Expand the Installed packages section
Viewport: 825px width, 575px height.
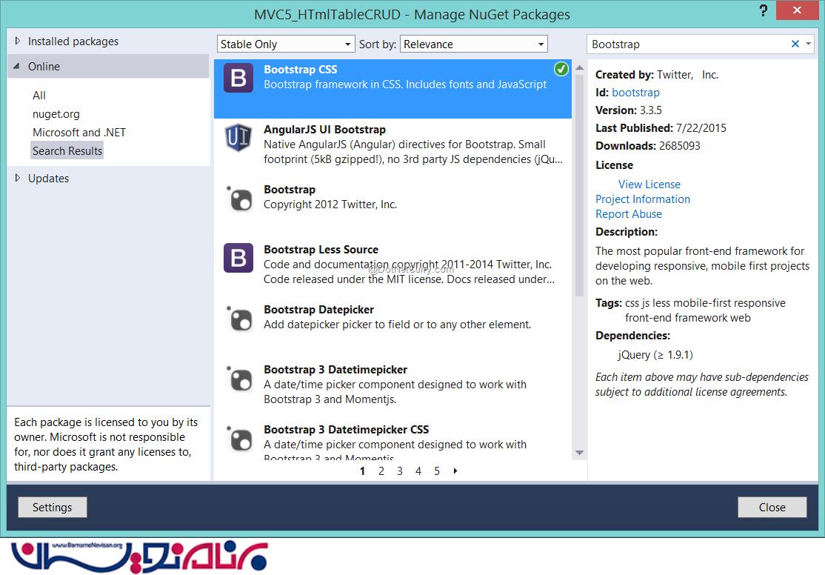18,41
